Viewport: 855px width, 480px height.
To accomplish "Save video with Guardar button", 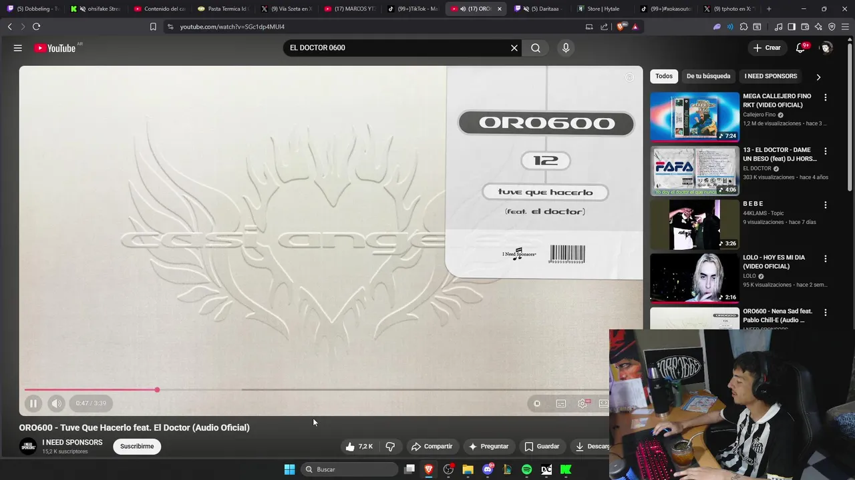I will (x=542, y=447).
